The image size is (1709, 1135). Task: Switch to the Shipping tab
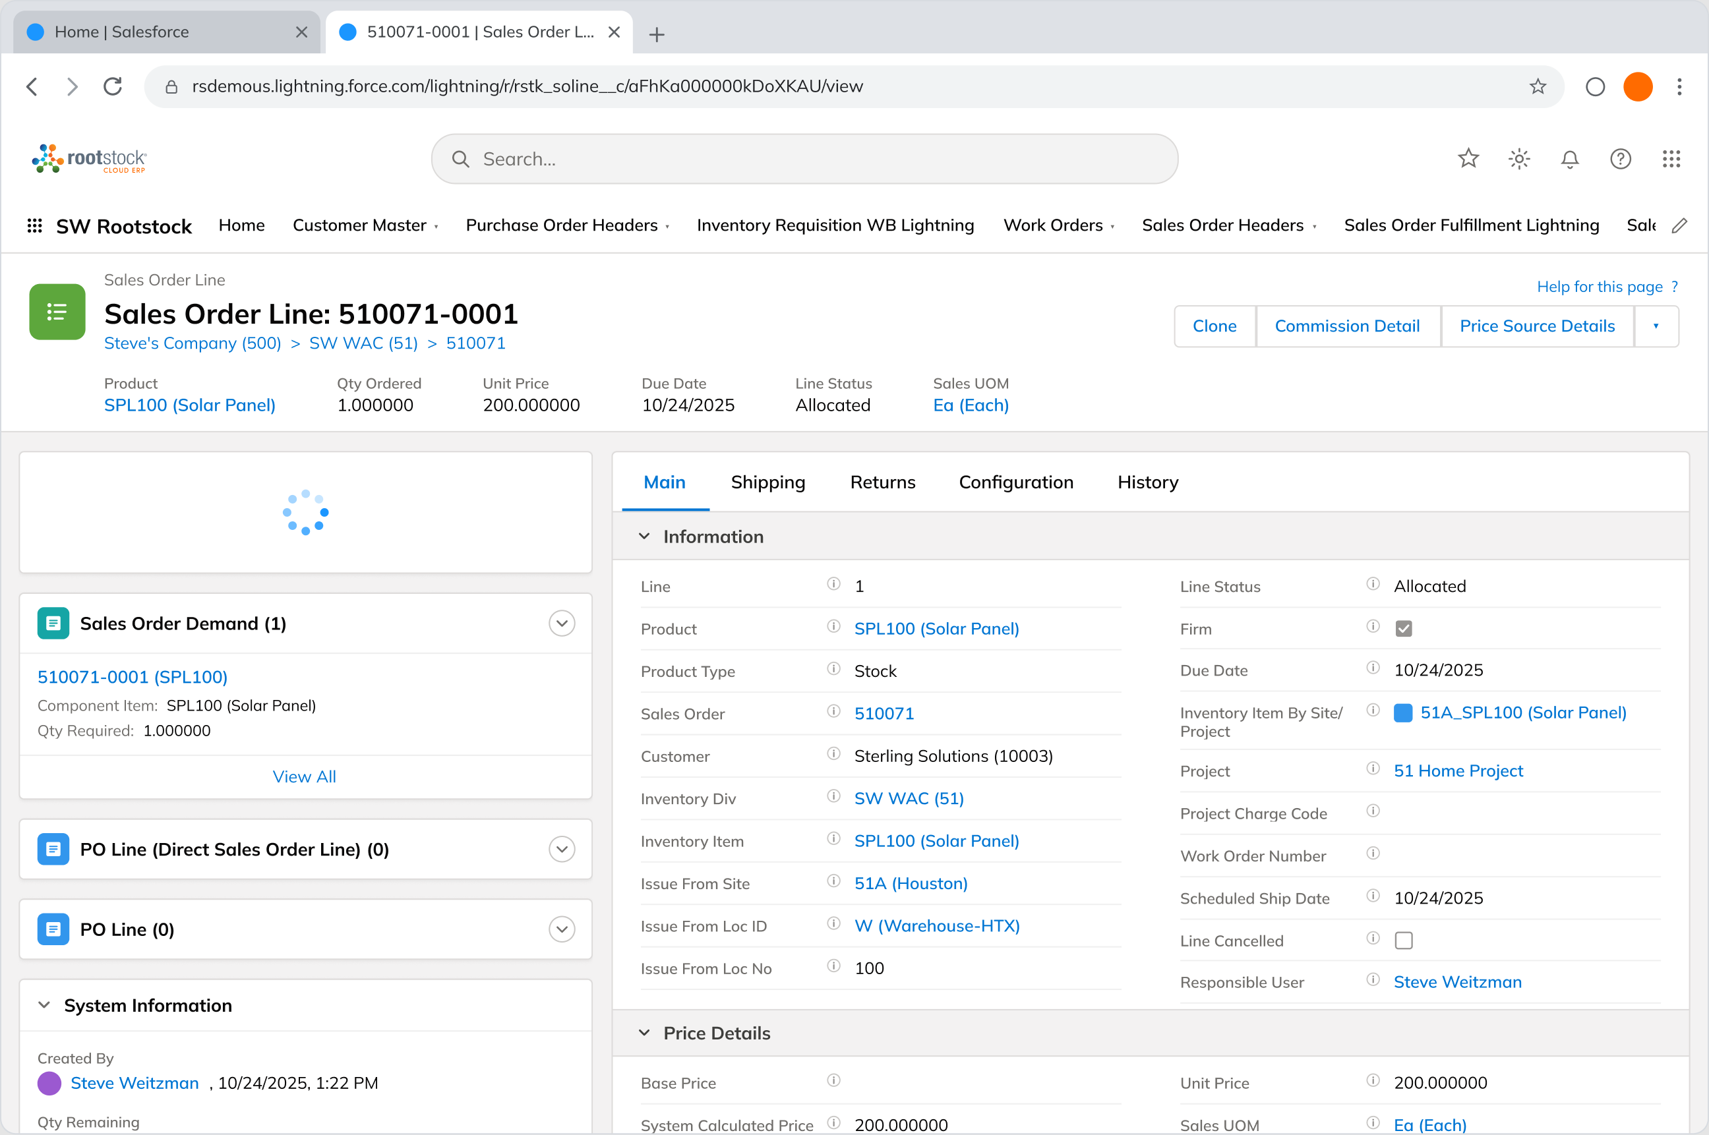tap(767, 482)
